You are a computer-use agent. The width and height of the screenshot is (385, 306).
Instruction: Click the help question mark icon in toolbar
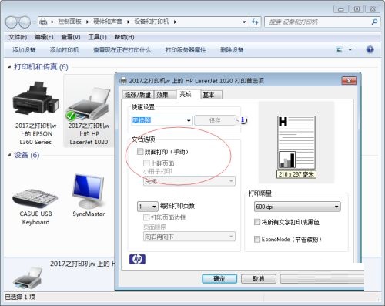370,49
